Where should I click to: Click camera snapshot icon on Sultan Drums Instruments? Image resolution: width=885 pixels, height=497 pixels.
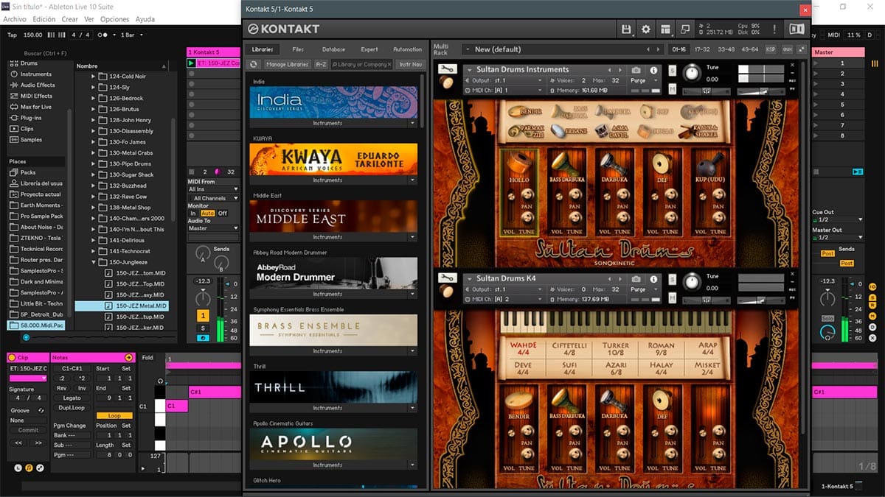tap(636, 70)
